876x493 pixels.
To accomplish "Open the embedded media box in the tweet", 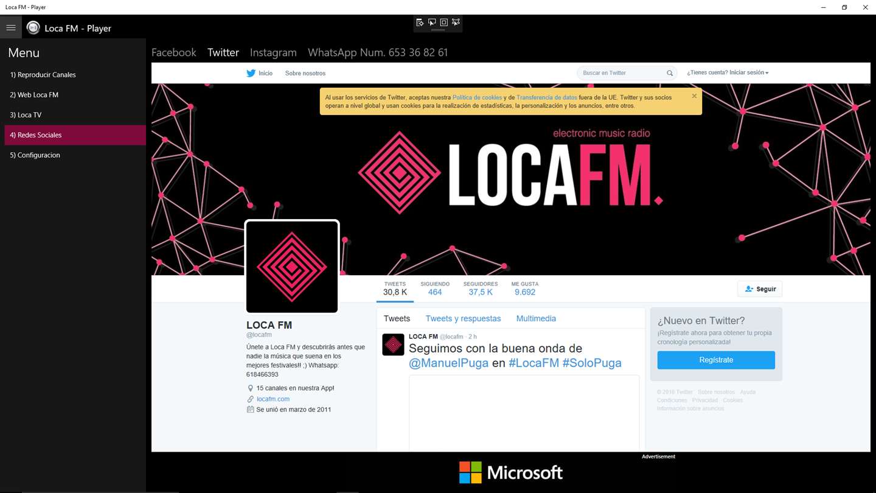I will 524,413.
